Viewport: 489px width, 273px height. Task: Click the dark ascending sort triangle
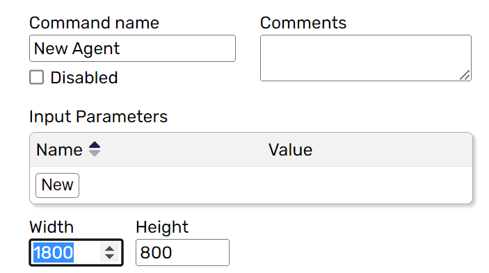pos(95,145)
